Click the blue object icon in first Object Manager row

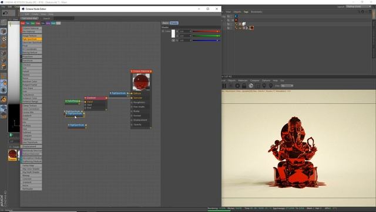[x=236, y=16]
